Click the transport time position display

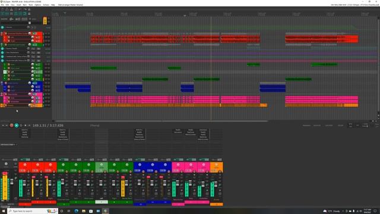click(x=48, y=125)
